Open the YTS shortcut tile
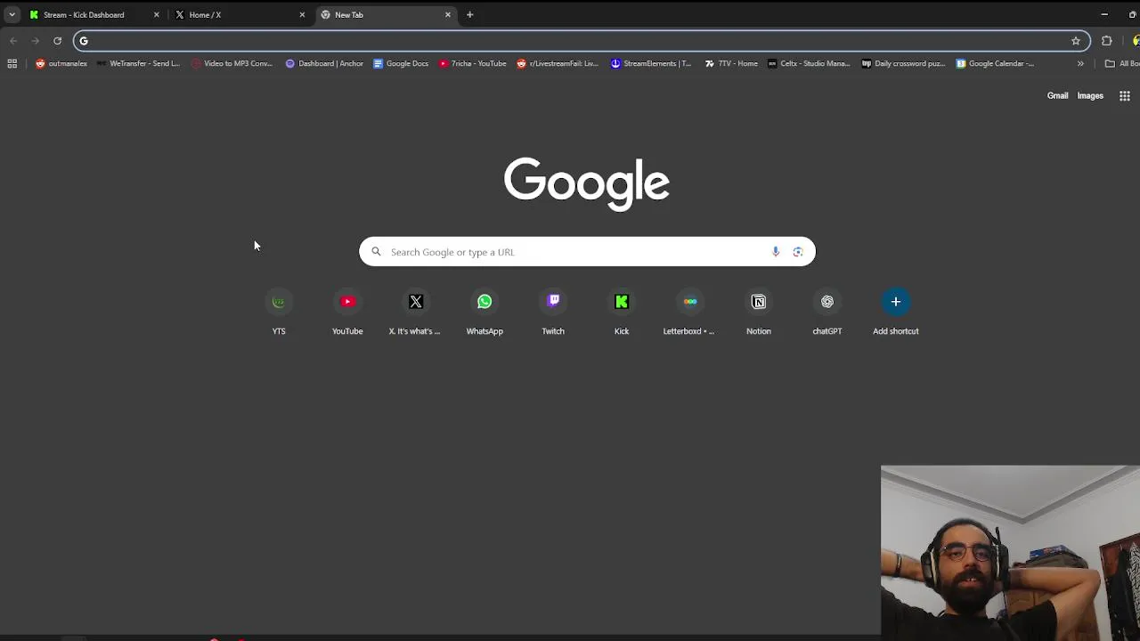Image resolution: width=1140 pixels, height=641 pixels. 279,312
